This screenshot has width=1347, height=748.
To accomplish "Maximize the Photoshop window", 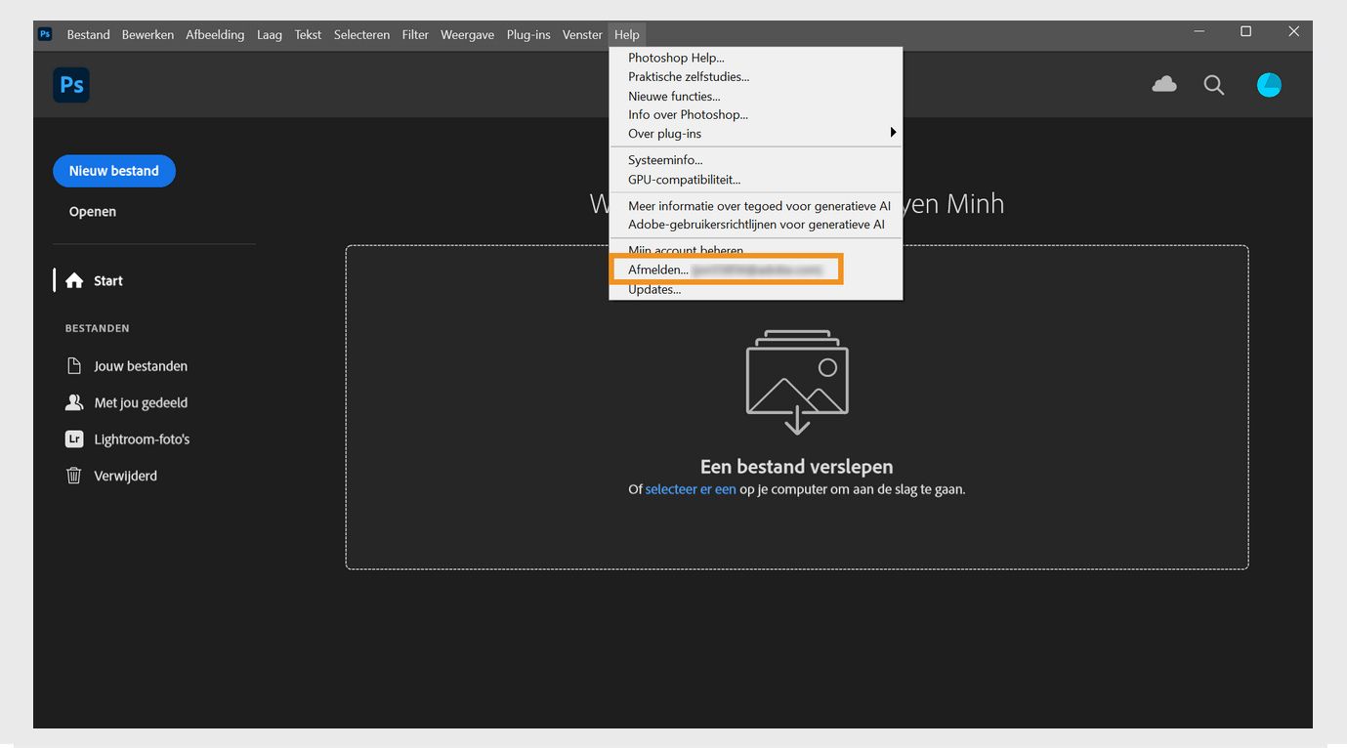I will (1245, 32).
